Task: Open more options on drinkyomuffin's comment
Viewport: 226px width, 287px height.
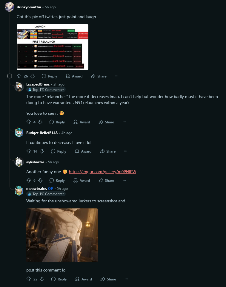Action: click(x=117, y=76)
